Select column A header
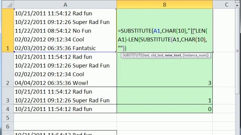 (65, 5)
